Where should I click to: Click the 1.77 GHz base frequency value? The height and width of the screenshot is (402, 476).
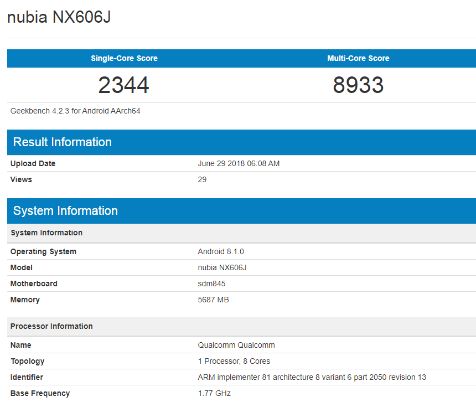coord(214,393)
